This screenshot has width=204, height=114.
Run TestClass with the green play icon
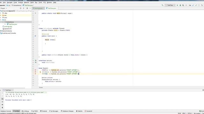click(177, 5)
